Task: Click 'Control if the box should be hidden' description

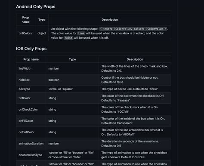Action: click(x=130, y=80)
